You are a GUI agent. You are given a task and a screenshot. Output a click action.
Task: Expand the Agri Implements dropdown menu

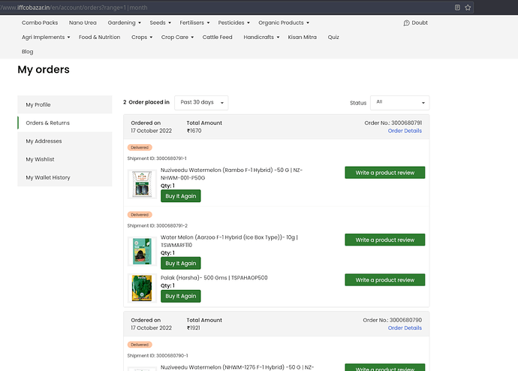point(46,38)
